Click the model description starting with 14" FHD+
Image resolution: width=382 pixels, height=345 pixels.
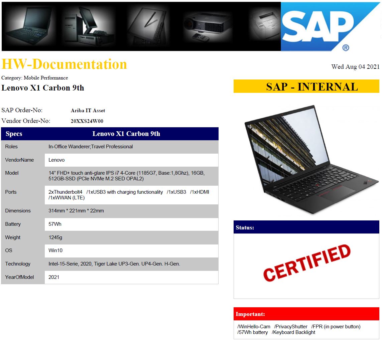pyautogui.click(x=126, y=176)
